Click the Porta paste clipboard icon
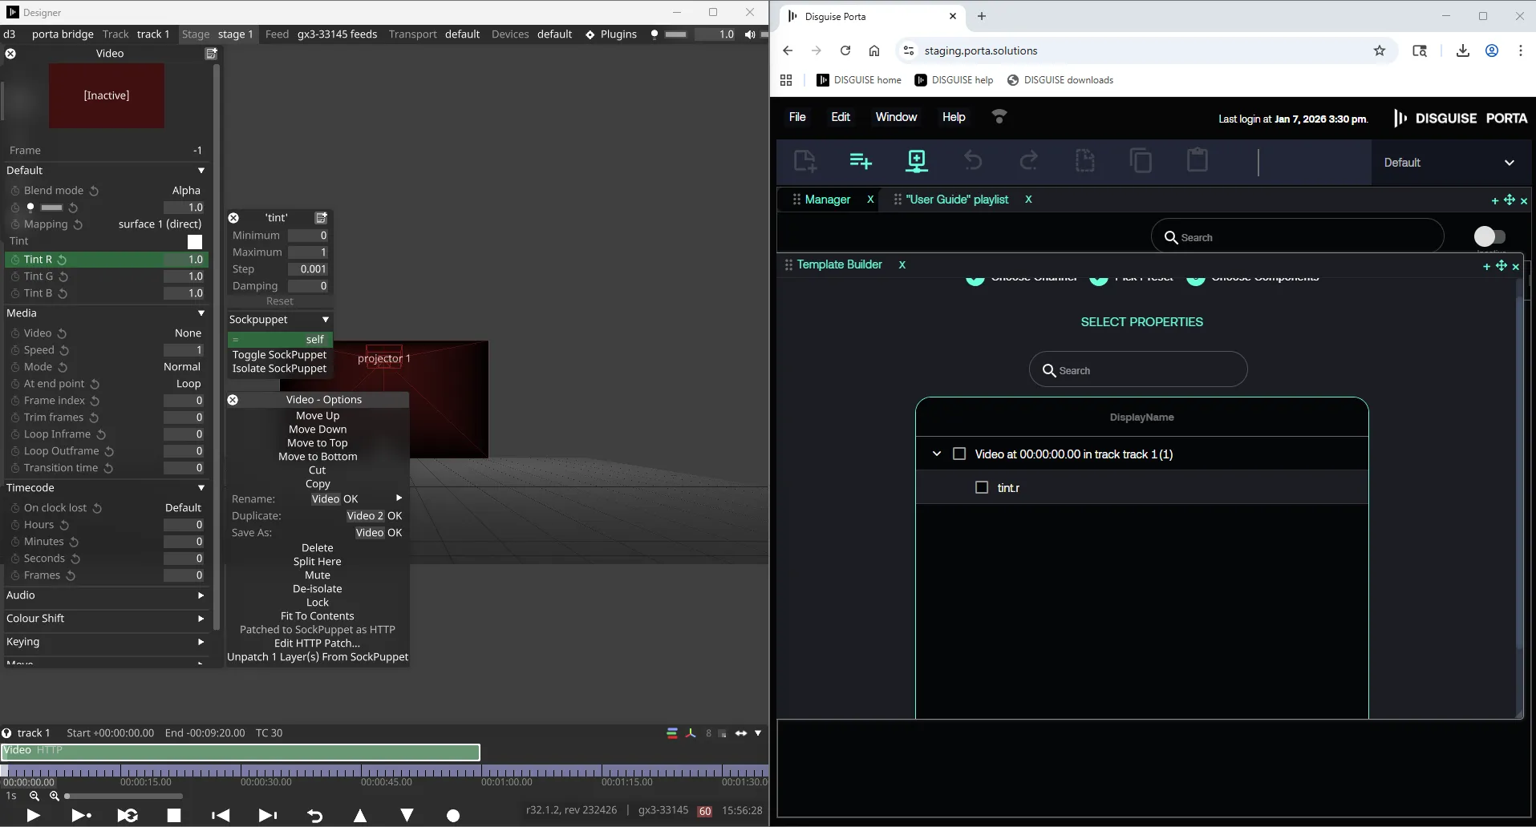The height and width of the screenshot is (827, 1536). click(x=1197, y=160)
